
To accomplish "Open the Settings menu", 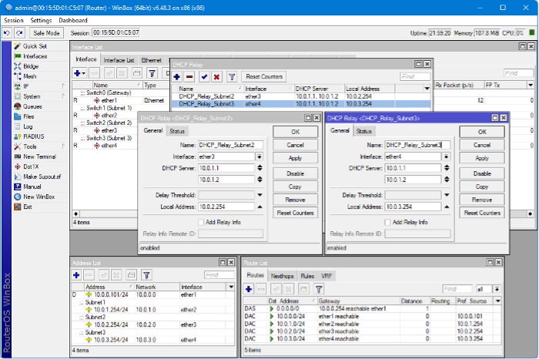I will point(42,20).
